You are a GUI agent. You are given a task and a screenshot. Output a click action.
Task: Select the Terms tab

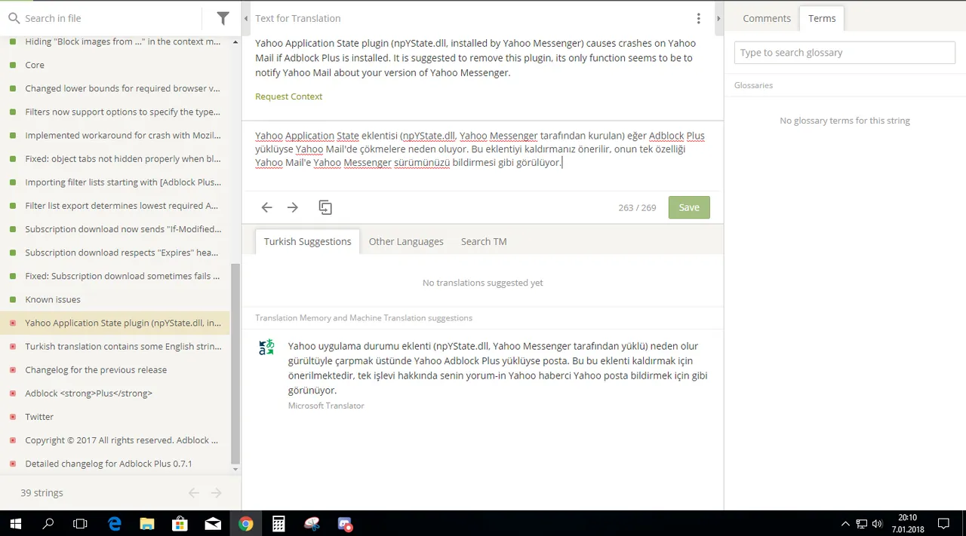point(822,18)
